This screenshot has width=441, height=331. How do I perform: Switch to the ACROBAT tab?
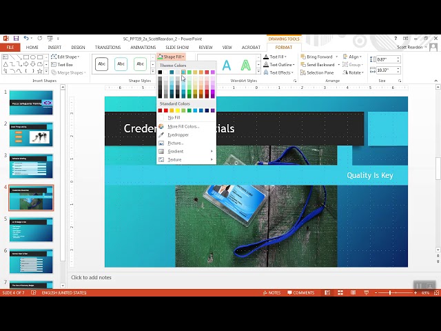(251, 48)
